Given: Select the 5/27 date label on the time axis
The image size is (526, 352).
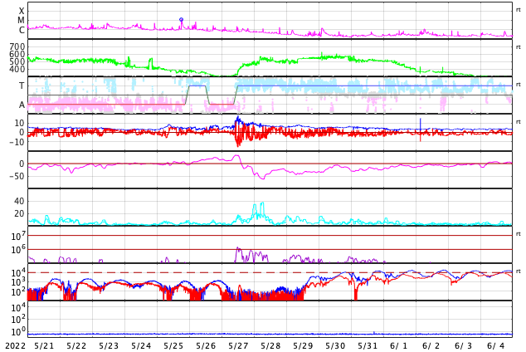Looking at the screenshot, I should (x=238, y=346).
